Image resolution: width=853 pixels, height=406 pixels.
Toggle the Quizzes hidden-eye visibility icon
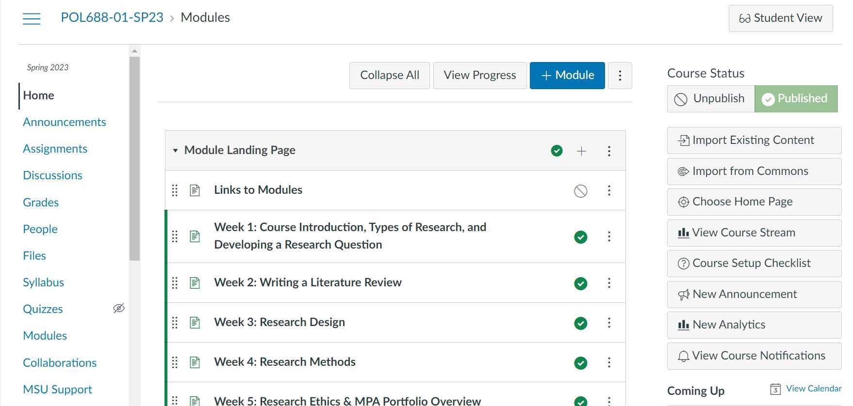click(x=119, y=308)
